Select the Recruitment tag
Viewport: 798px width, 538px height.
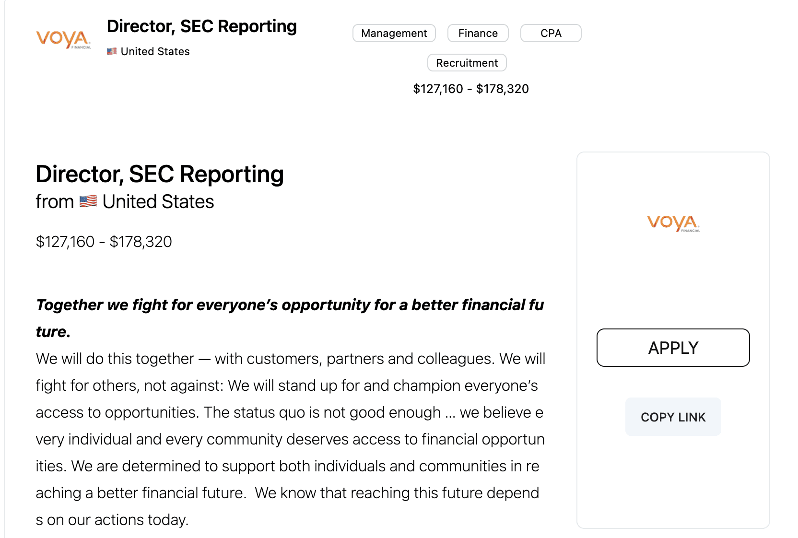467,63
